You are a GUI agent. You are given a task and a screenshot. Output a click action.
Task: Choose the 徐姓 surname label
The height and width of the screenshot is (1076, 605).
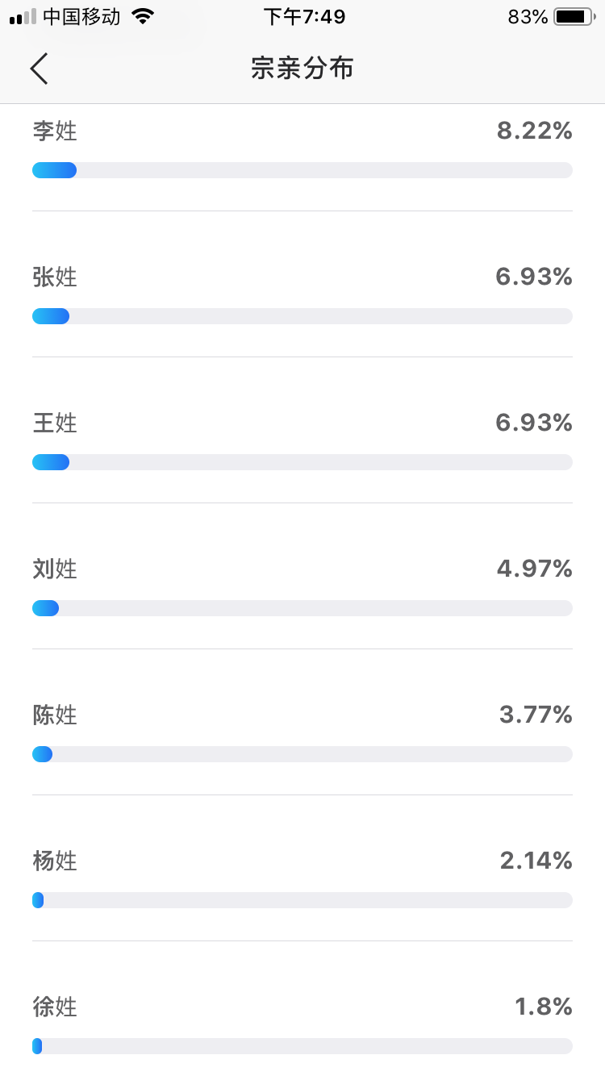pyautogui.click(x=55, y=1007)
